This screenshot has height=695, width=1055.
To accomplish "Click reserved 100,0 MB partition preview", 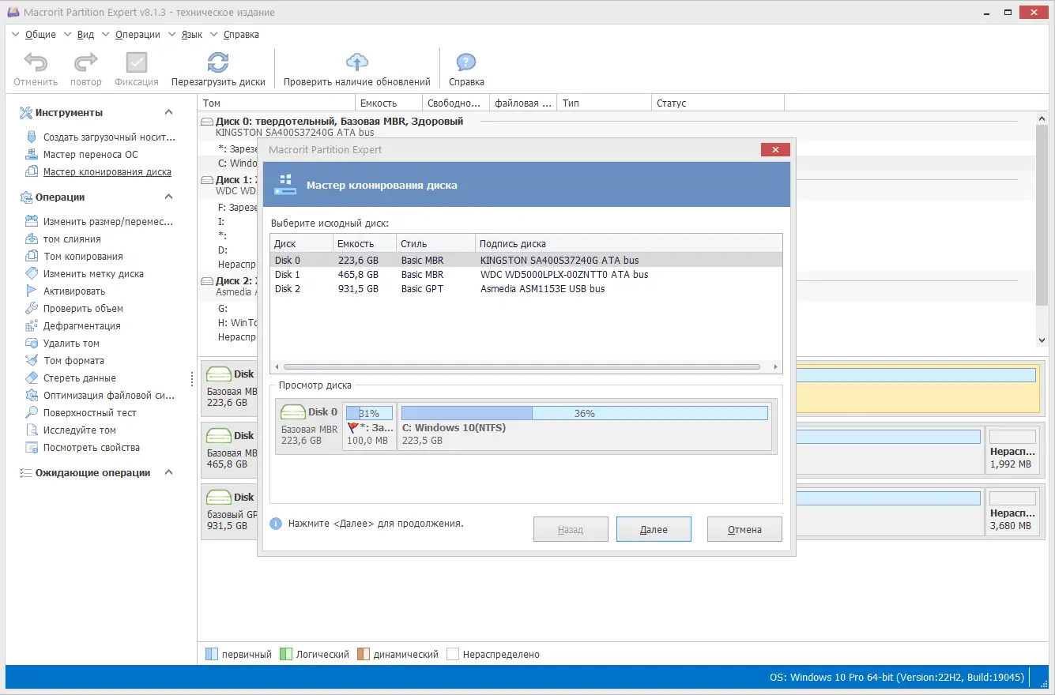I will click(369, 426).
